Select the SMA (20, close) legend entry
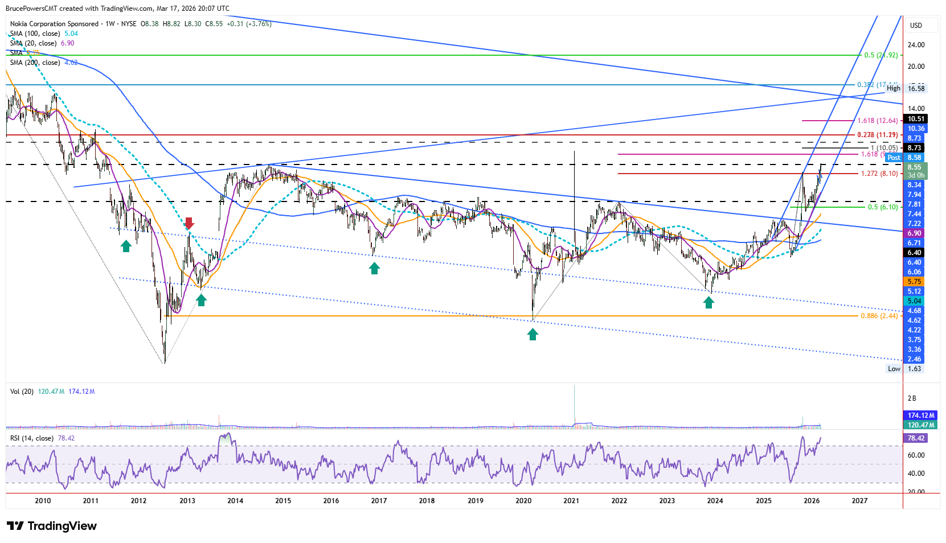This screenshot has height=543, width=946. 33,43
